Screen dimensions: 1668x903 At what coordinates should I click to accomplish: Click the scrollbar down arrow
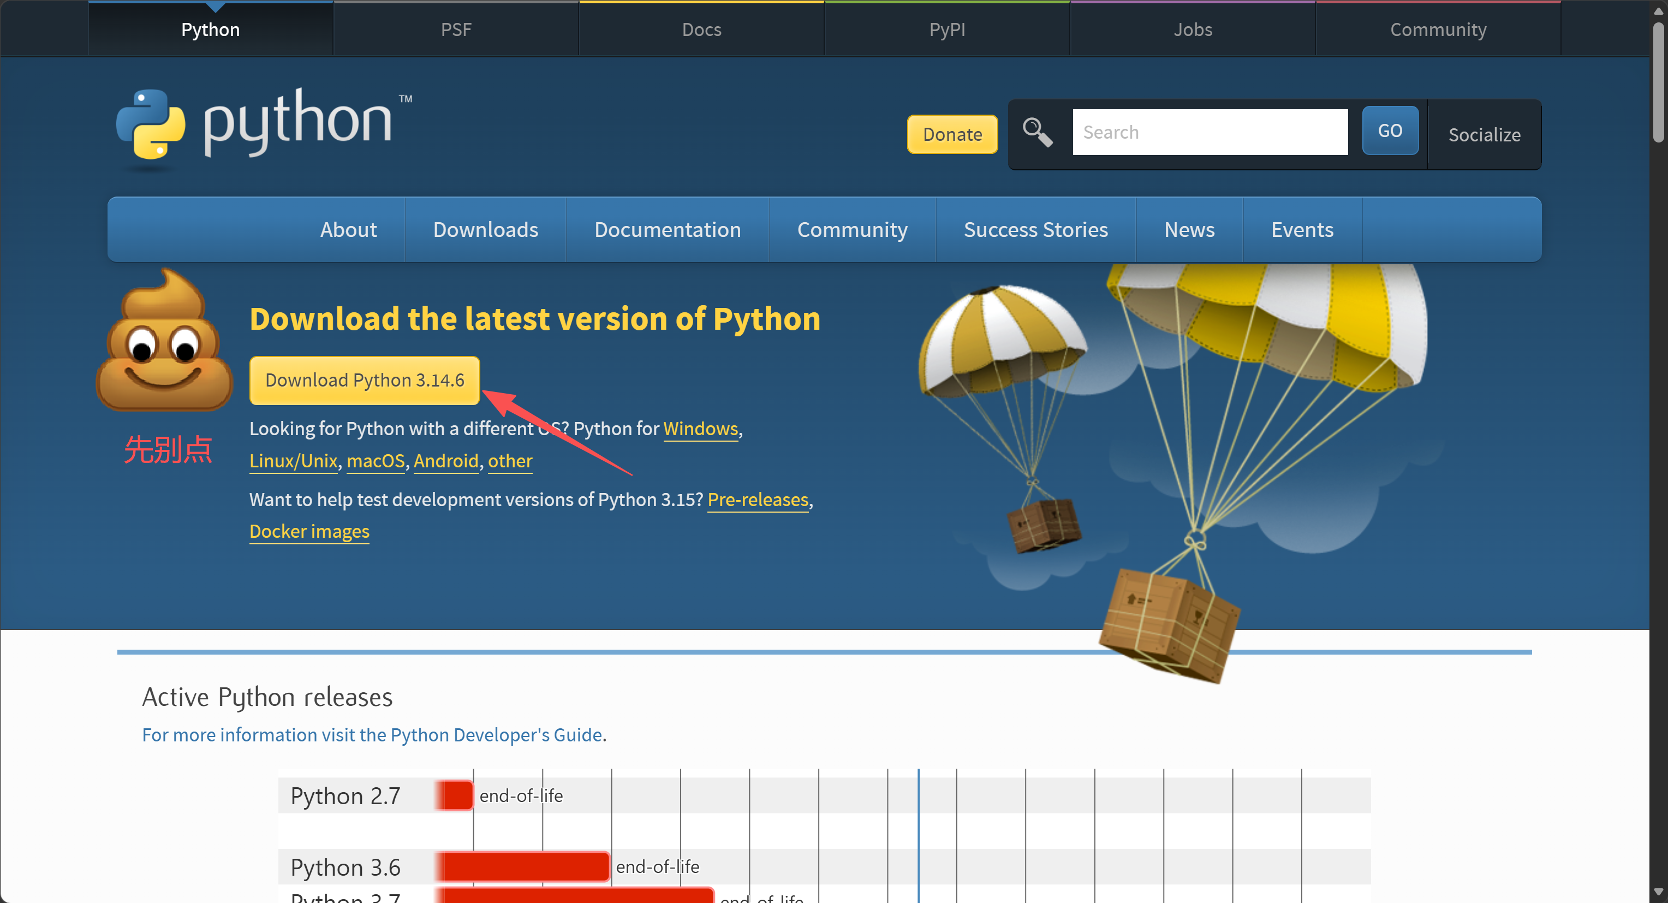click(x=1658, y=892)
